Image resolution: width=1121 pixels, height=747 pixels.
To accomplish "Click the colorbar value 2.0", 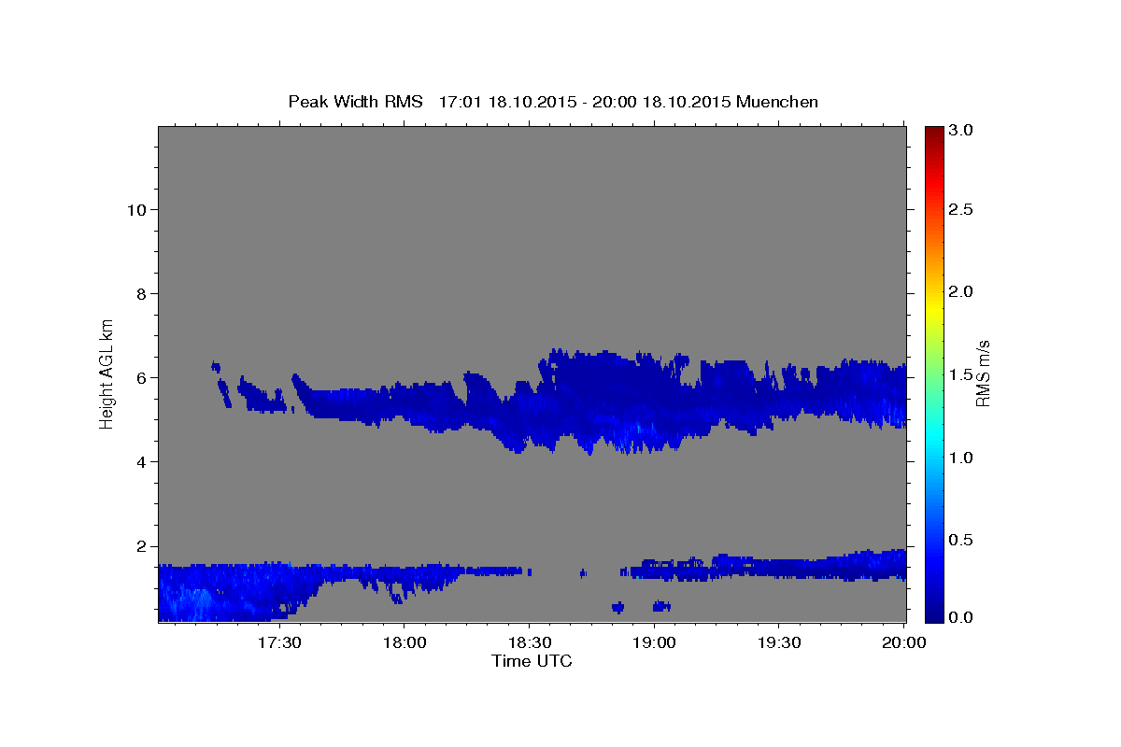I will point(961,291).
